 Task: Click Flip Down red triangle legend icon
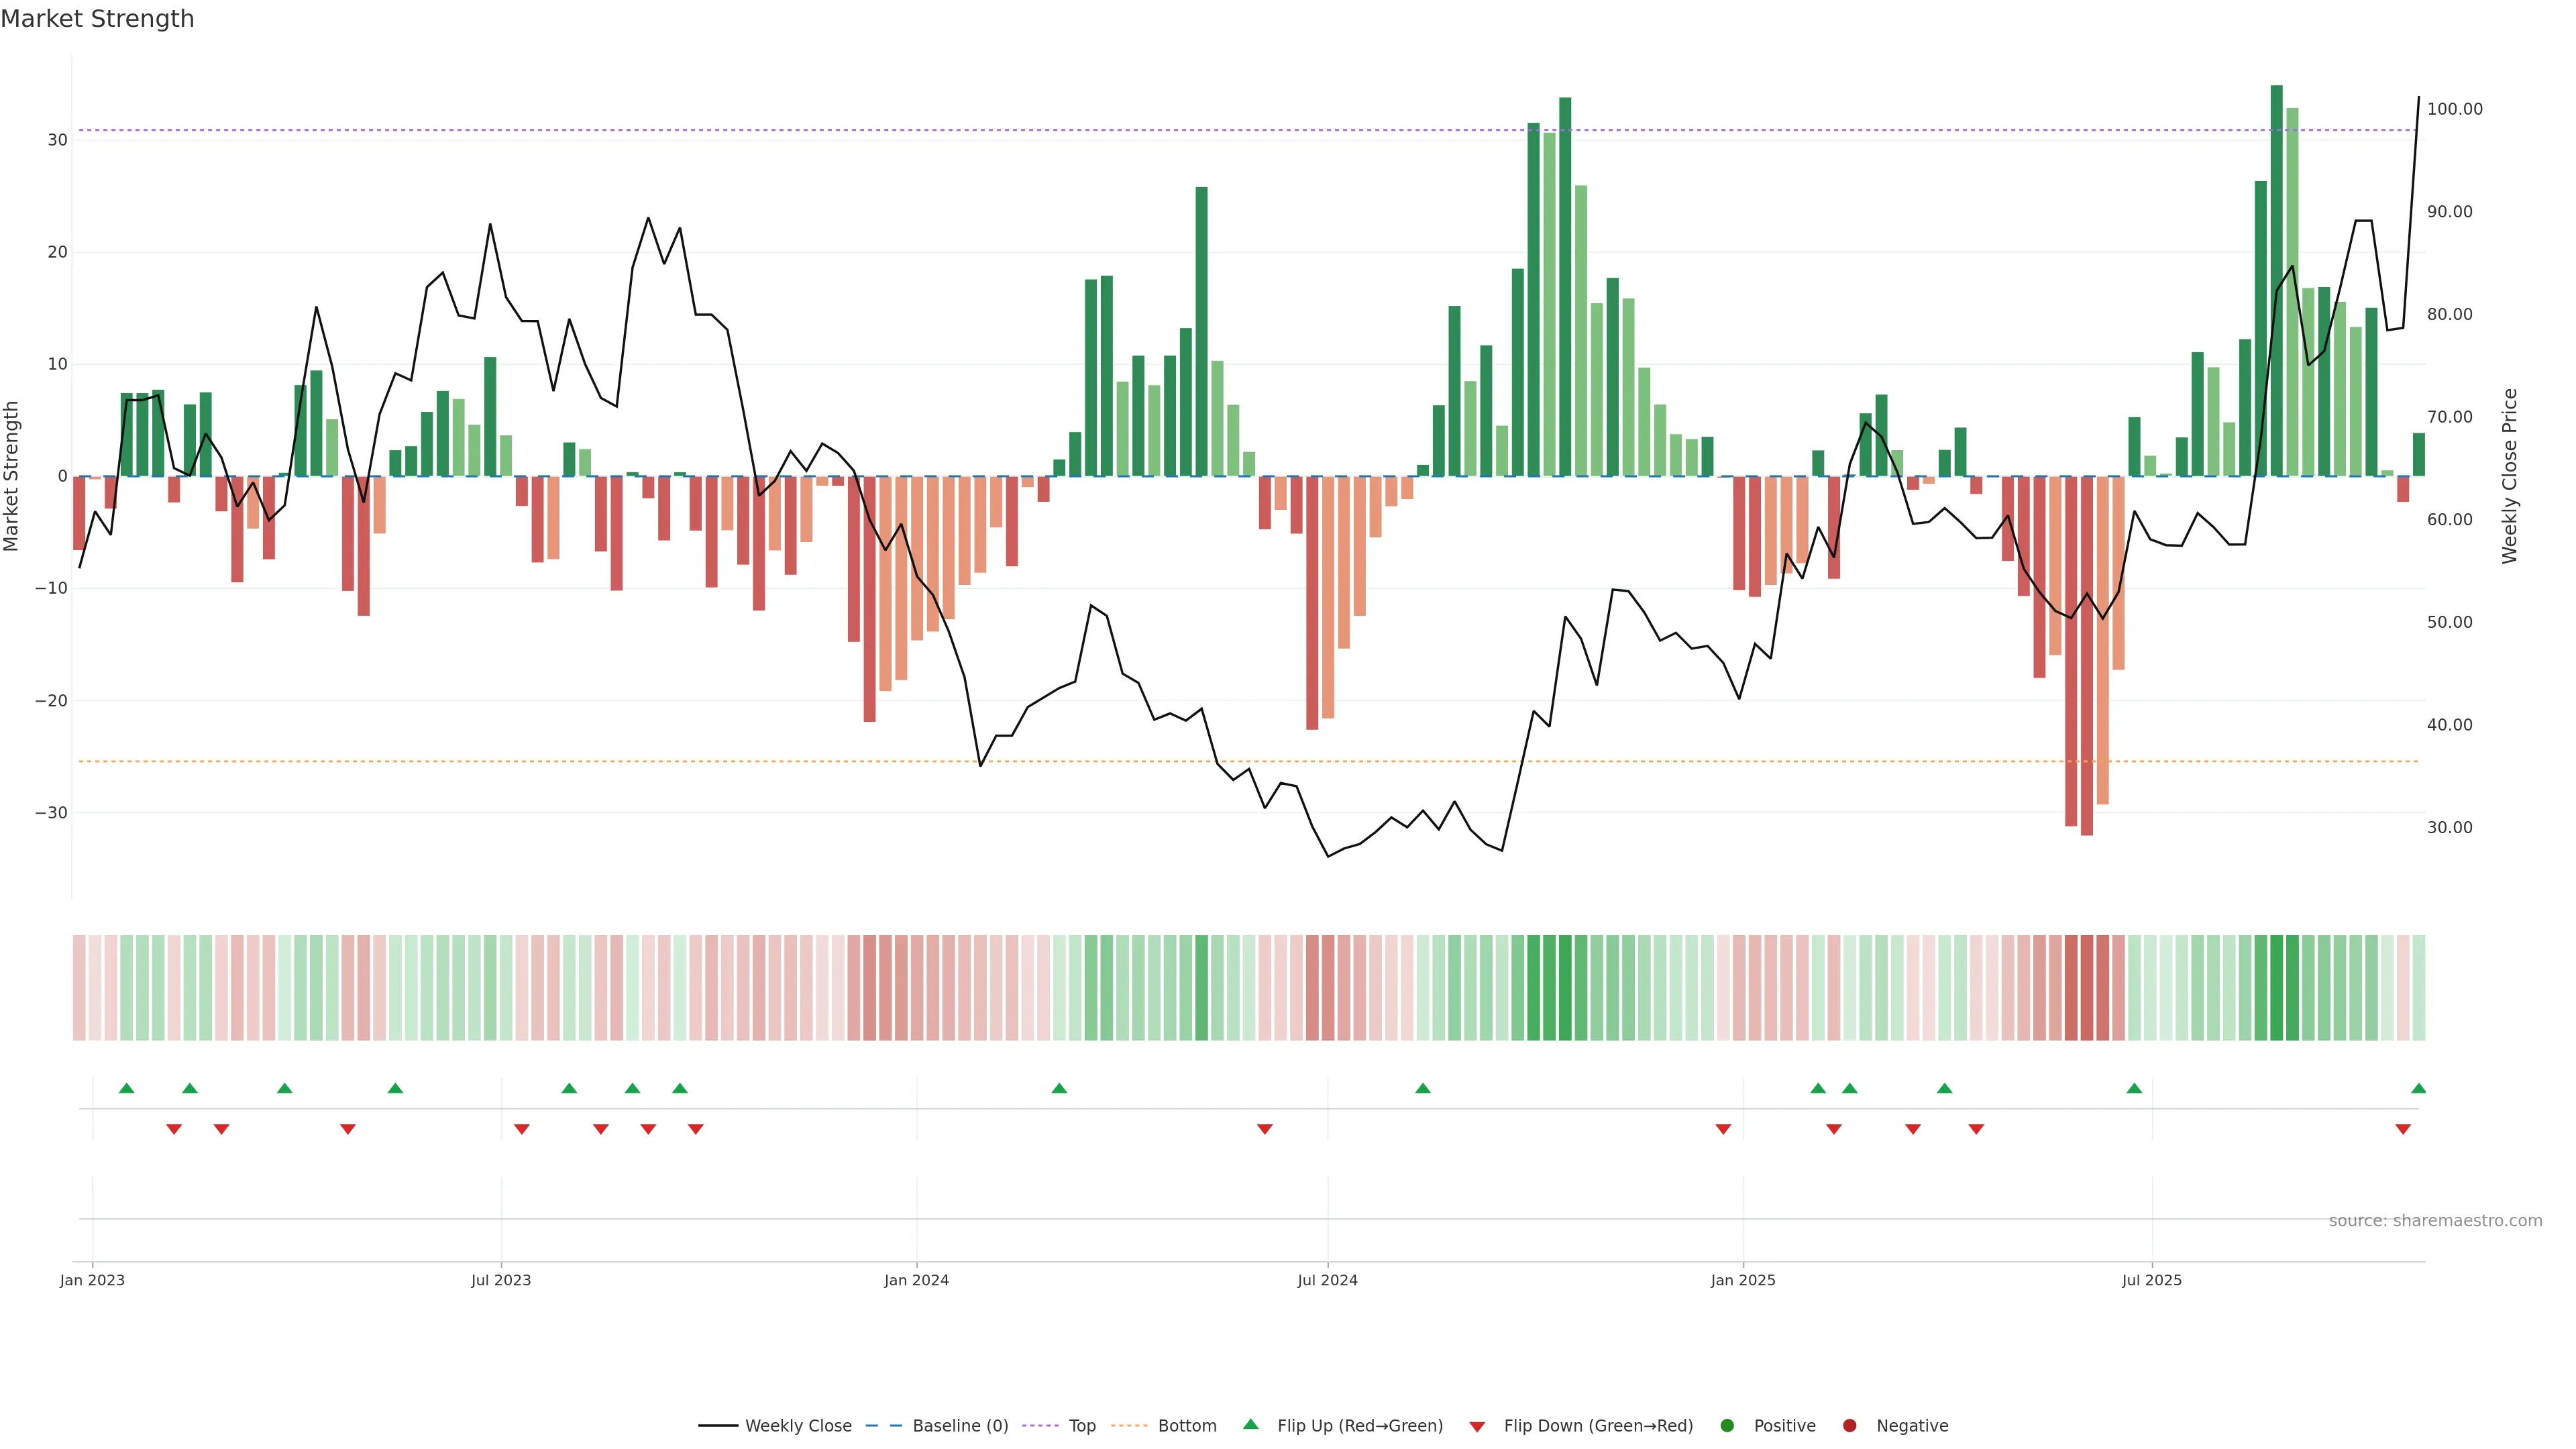tap(1477, 1427)
